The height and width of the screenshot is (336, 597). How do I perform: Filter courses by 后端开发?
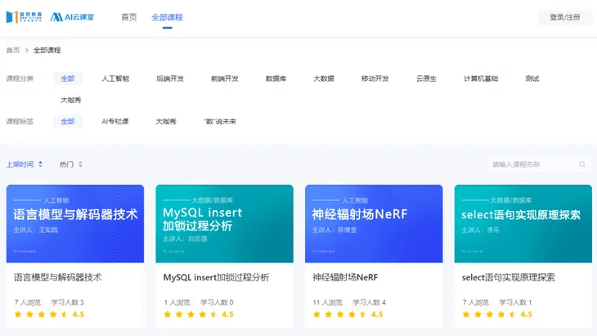coord(170,78)
